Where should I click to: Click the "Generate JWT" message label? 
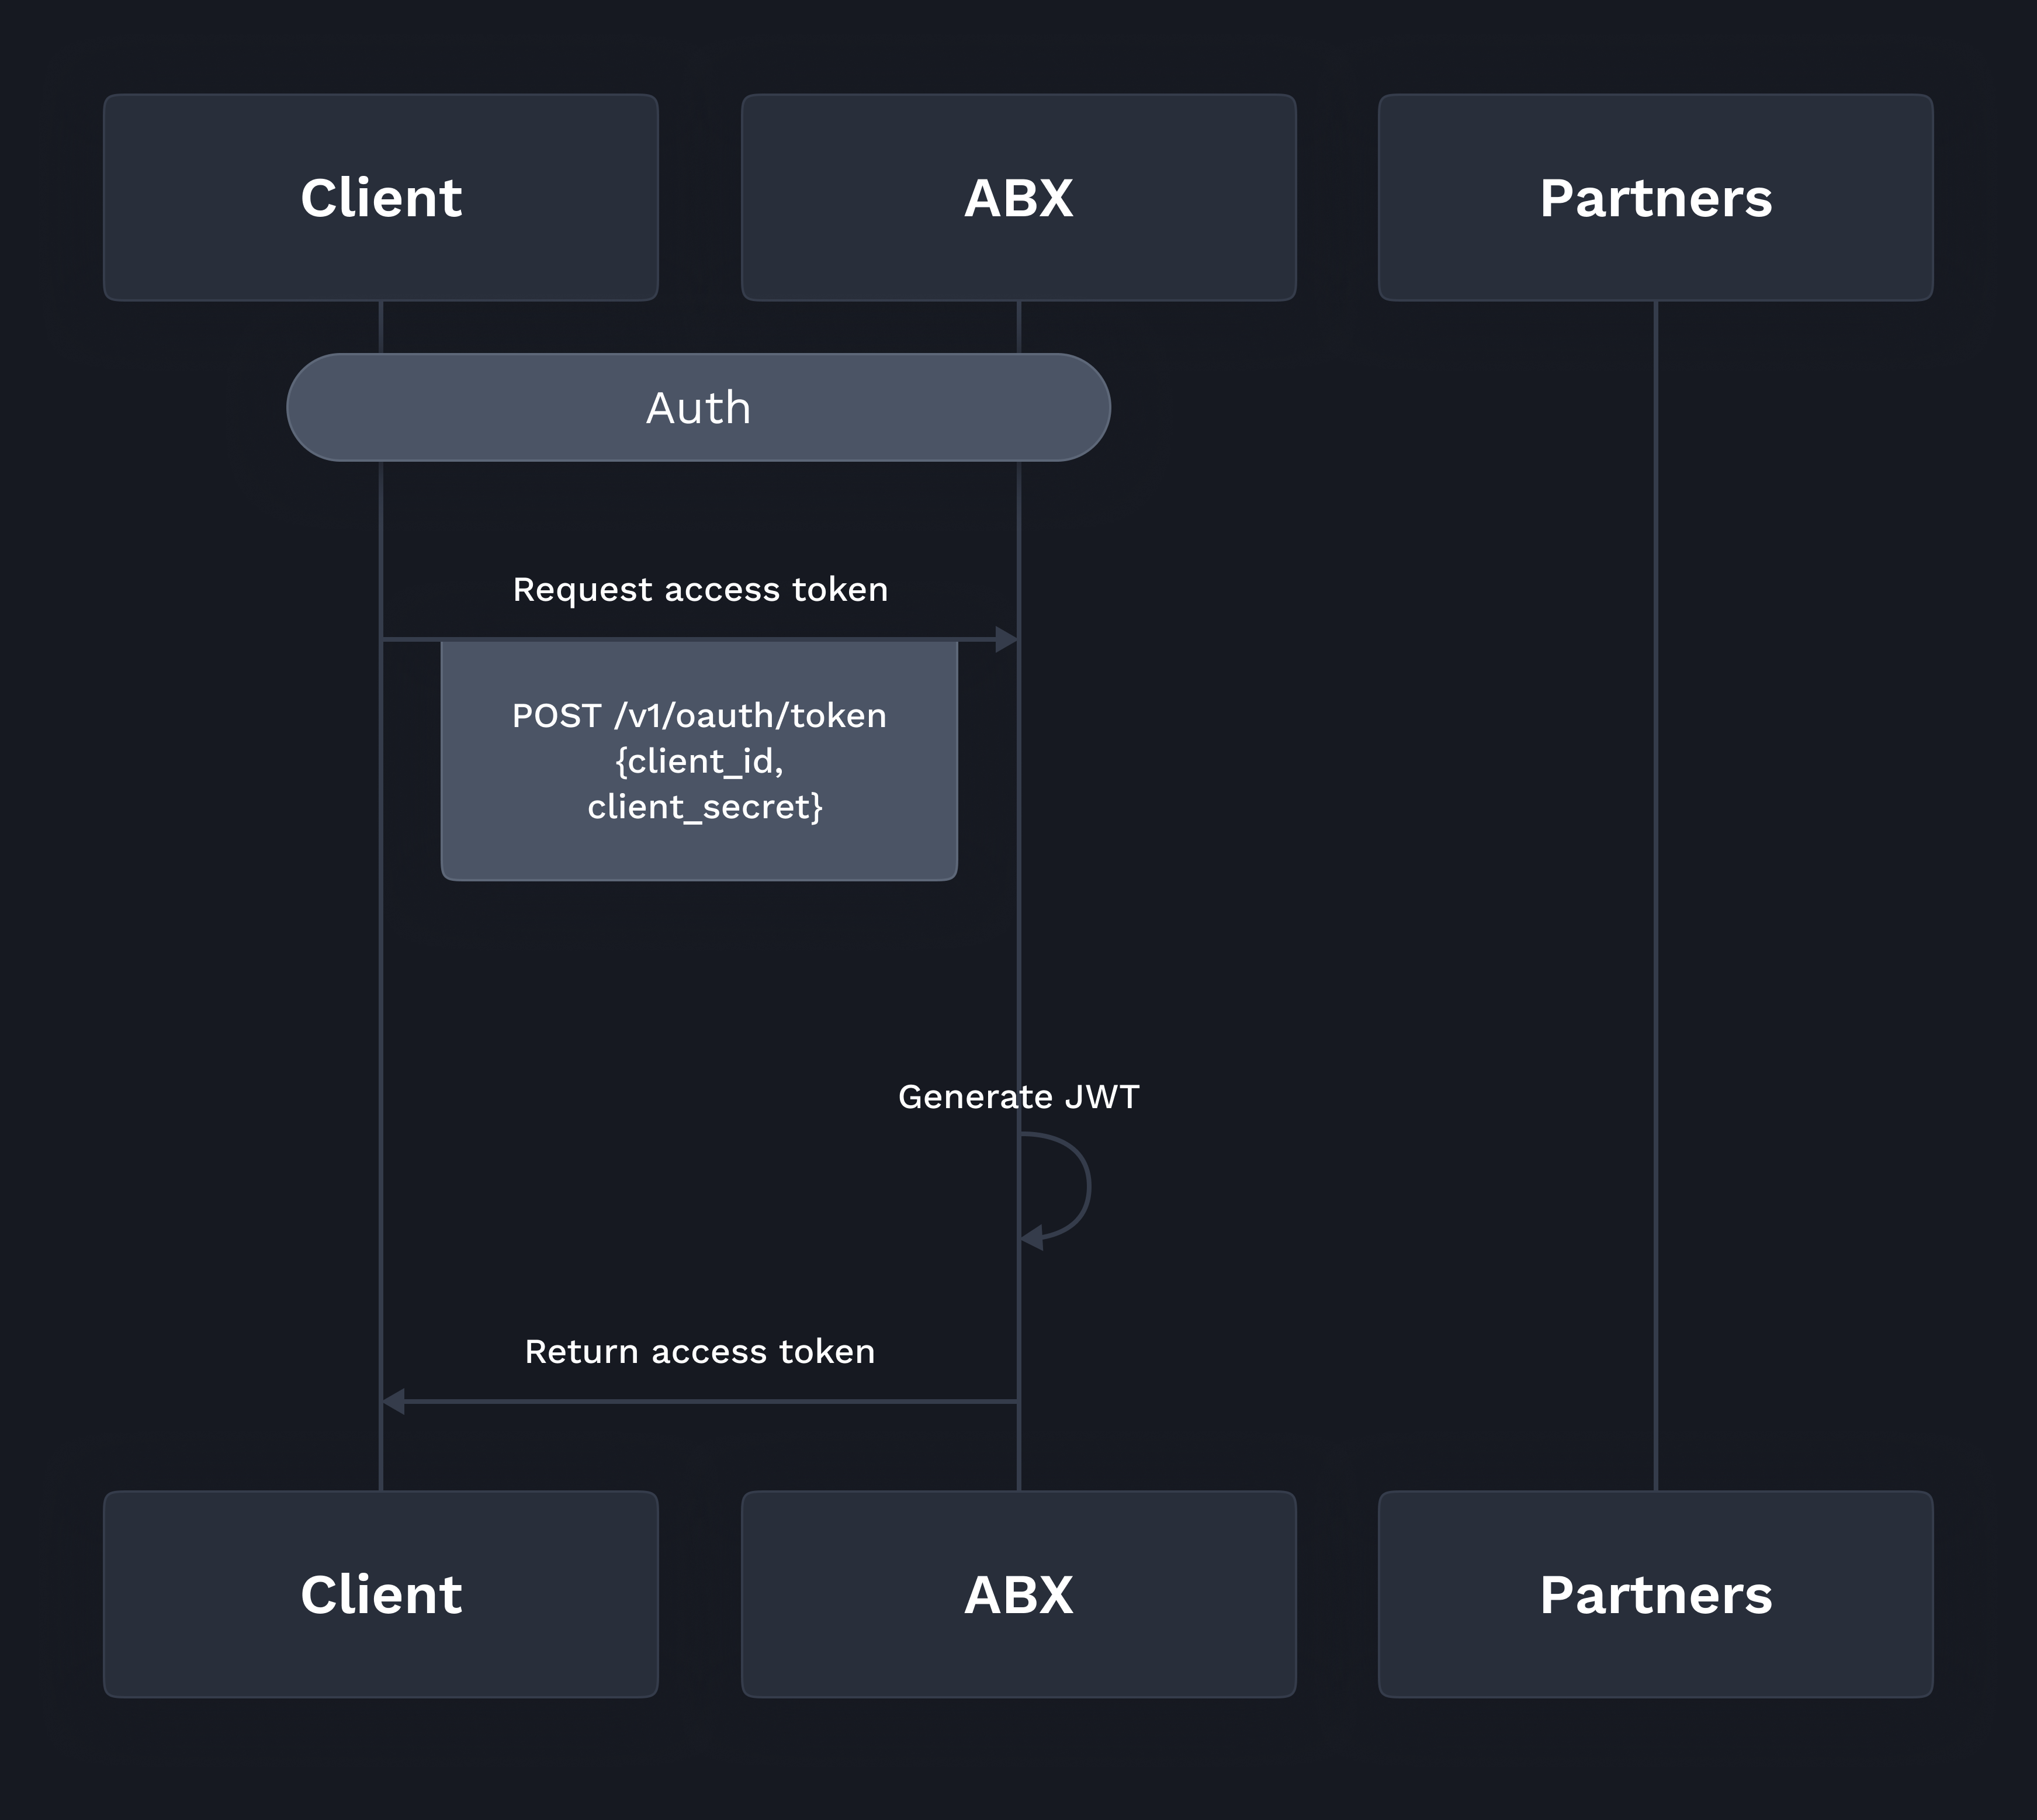coord(1018,1096)
